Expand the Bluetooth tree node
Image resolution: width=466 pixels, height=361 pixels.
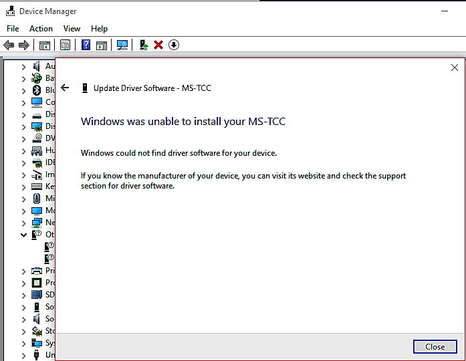[x=23, y=91]
